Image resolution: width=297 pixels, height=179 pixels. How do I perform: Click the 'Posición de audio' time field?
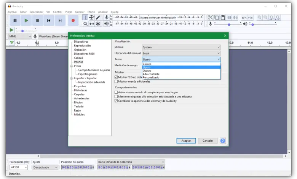click(x=78, y=167)
